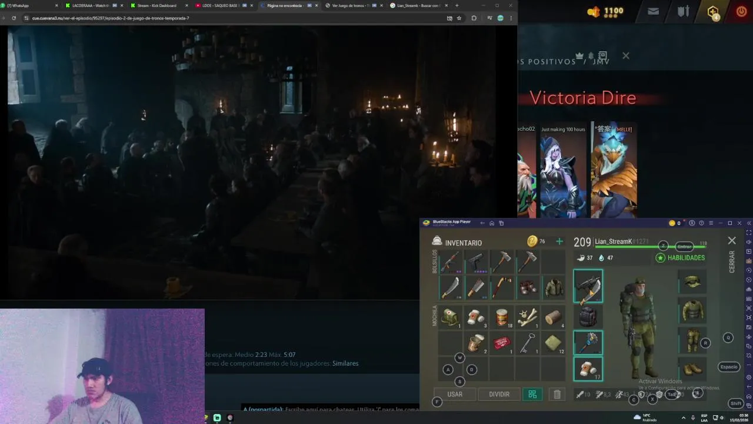Switch to the Stream - Kick Dashboard tab
753x424 pixels.
[159, 5]
